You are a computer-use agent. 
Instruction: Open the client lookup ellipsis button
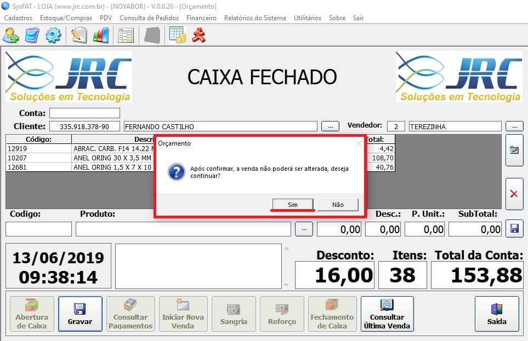(x=330, y=126)
